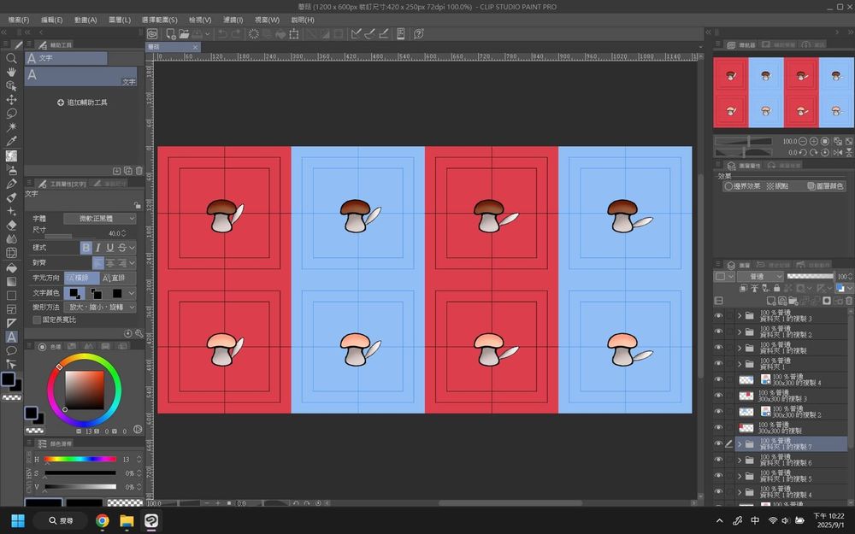This screenshot has height=534, width=855.
Task: Enable the 固定長寬比 checkbox
Action: [x=37, y=320]
